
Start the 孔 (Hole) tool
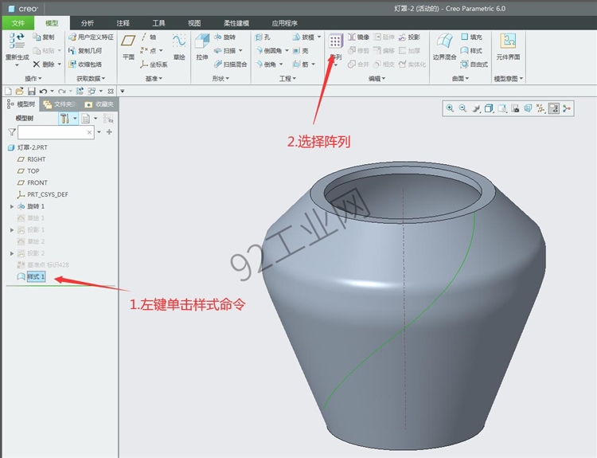[x=263, y=37]
